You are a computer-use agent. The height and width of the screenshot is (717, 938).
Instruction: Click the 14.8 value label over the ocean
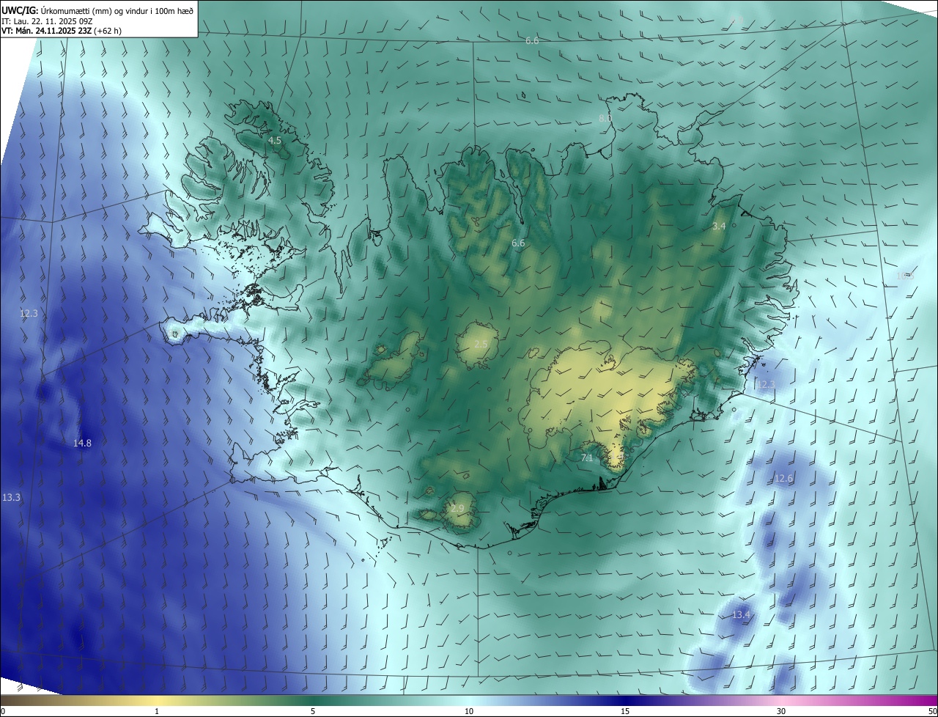(x=82, y=444)
